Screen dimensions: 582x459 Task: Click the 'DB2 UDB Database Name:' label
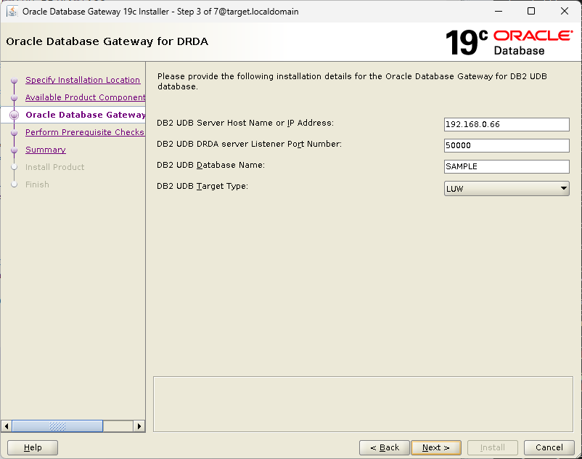(x=211, y=165)
